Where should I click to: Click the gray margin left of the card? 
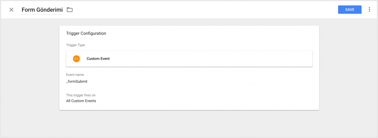30,68
